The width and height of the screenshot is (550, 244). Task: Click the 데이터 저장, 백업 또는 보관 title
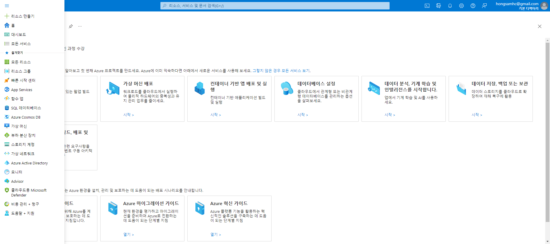pos(500,84)
